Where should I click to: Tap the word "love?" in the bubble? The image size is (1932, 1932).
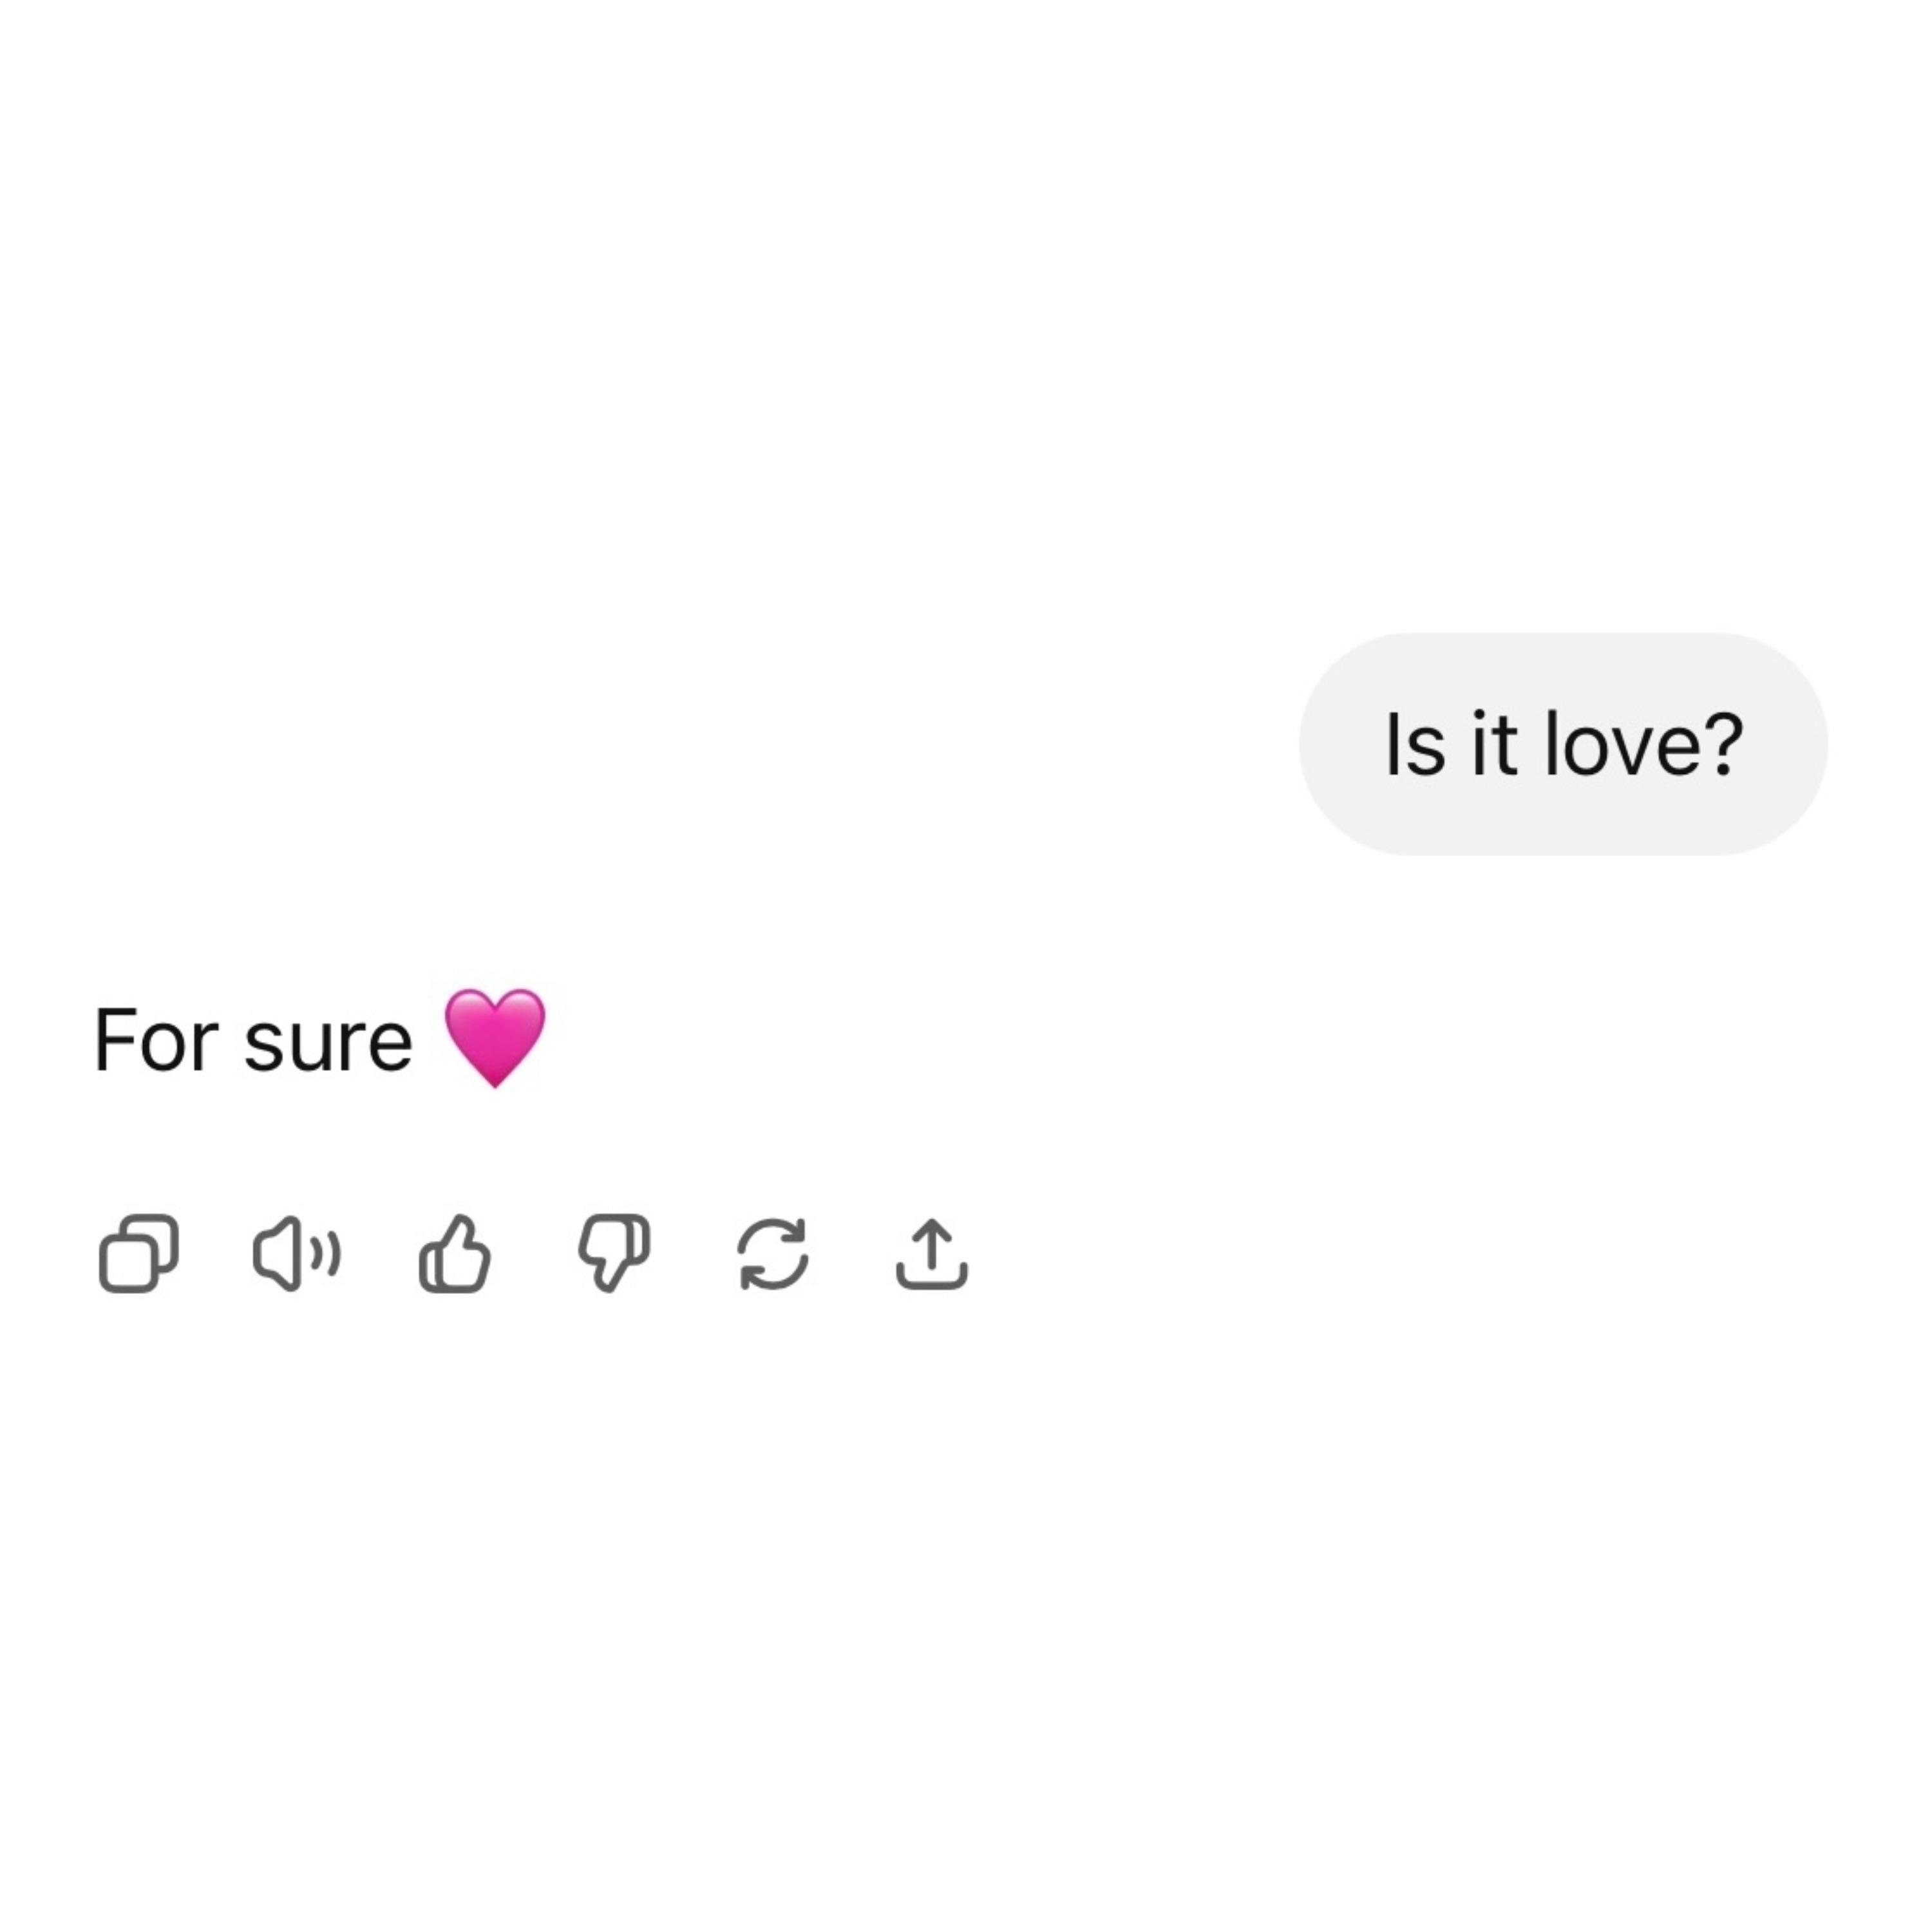point(1644,744)
